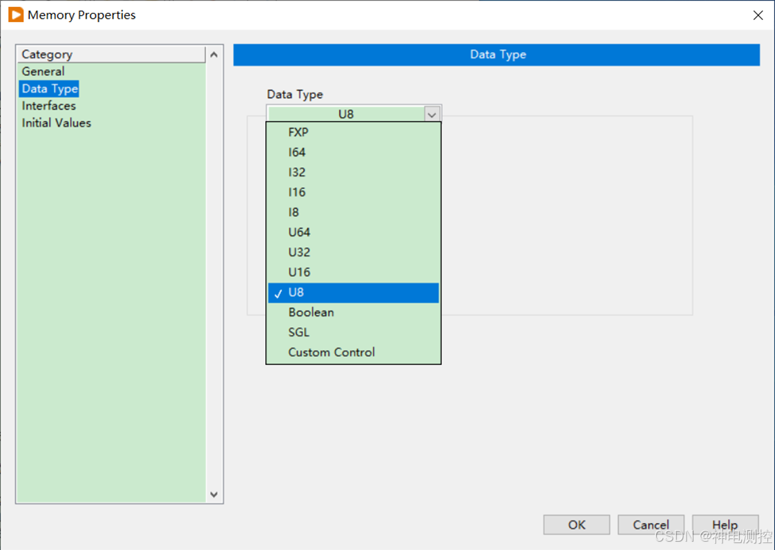Open the Initial Values category

point(57,123)
